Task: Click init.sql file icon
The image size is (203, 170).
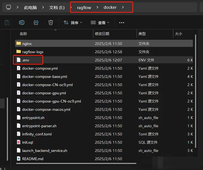Action: click(x=19, y=142)
